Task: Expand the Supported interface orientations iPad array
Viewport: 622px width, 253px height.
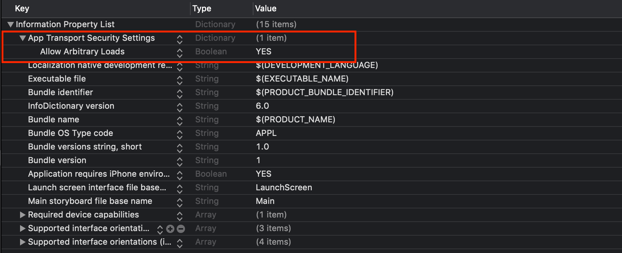Action: (x=23, y=242)
